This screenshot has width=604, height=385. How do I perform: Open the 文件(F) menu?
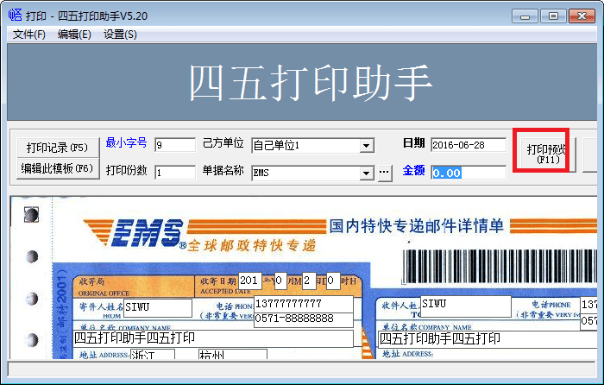coord(28,35)
